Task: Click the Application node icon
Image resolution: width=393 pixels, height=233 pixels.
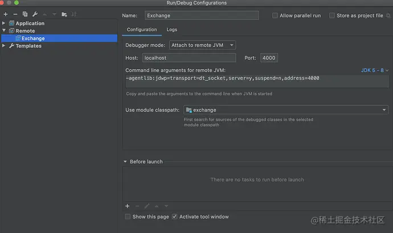Action: (x=11, y=23)
